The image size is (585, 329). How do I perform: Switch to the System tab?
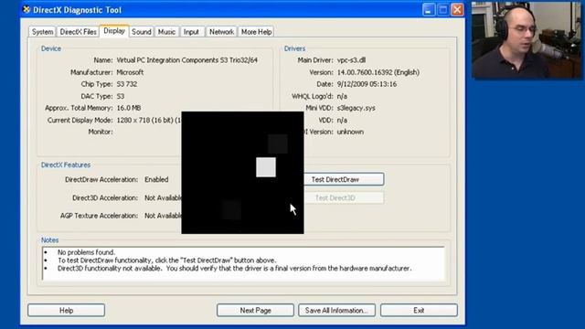point(42,32)
